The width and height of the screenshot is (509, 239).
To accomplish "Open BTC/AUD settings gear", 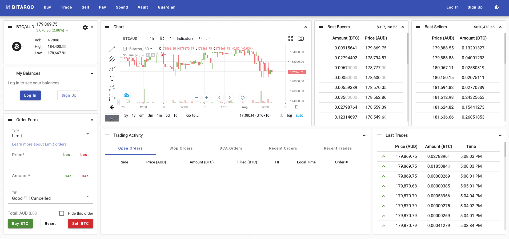I will [85, 27].
